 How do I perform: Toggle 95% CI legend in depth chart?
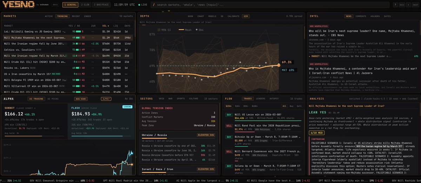click(x=164, y=30)
